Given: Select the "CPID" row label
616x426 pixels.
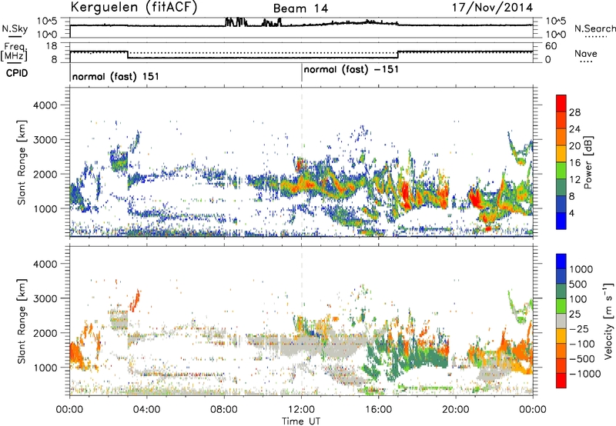Looking at the screenshot, I should click(17, 73).
